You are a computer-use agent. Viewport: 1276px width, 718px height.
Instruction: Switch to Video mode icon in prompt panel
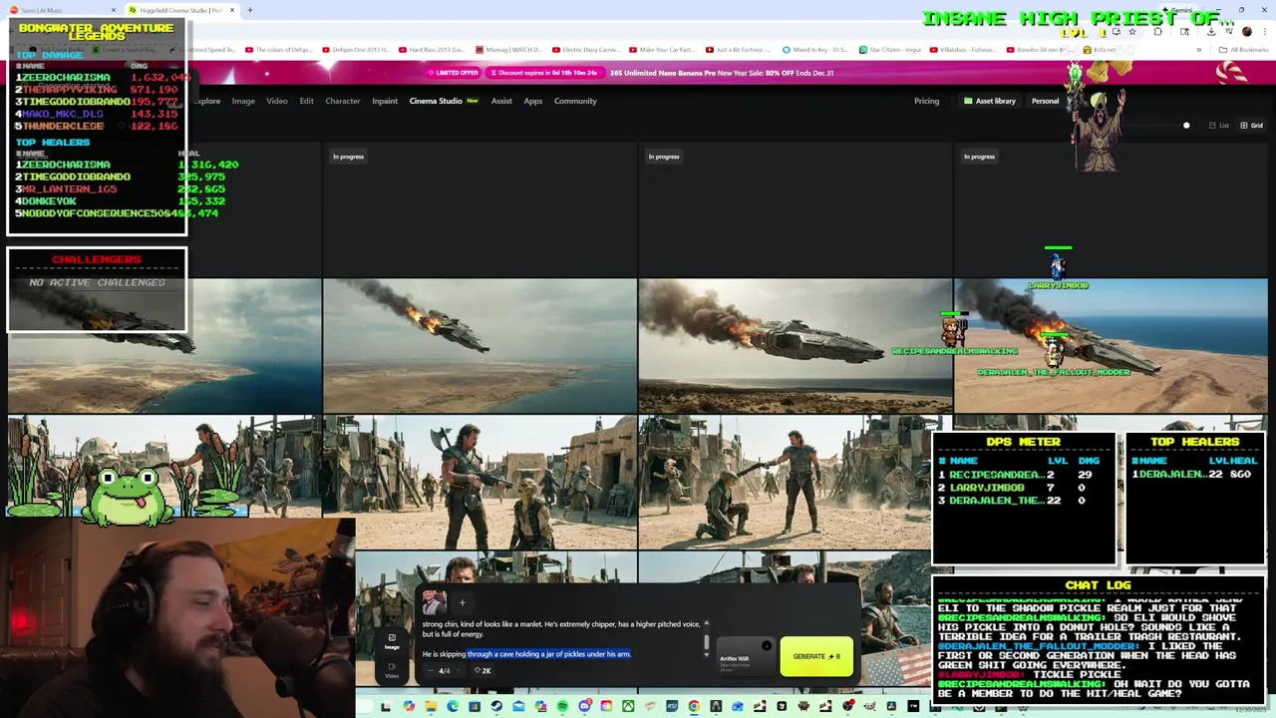(x=392, y=670)
